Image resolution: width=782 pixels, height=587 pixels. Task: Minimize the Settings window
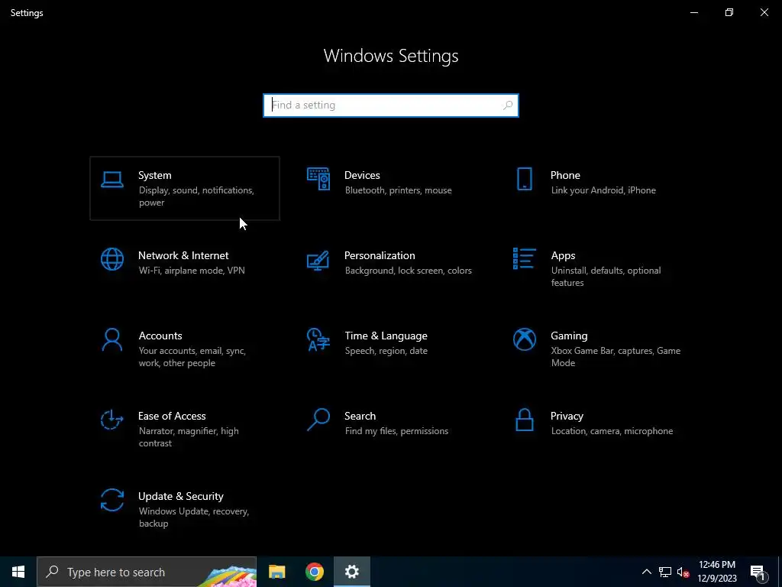(x=693, y=12)
